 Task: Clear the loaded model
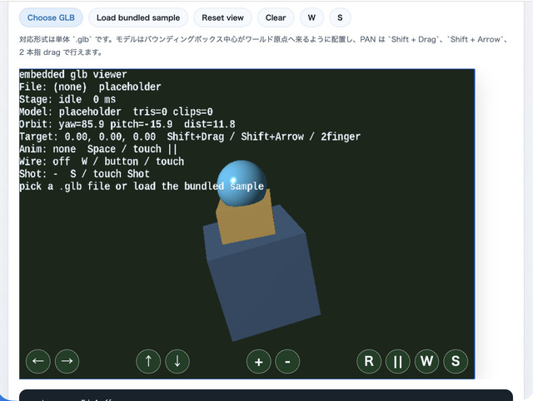click(x=276, y=17)
